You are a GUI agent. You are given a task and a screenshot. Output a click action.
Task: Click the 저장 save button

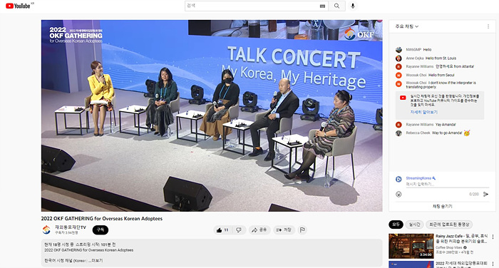point(284,230)
